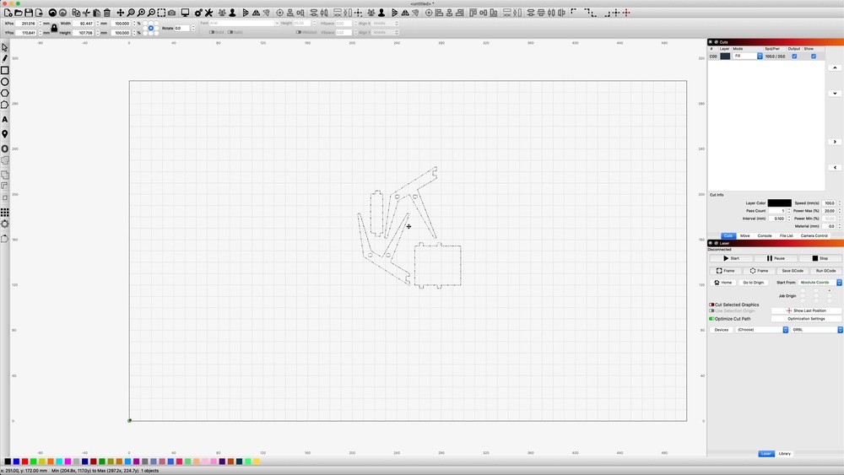This screenshot has height=475, width=844.
Task: Select the Rectangle tool
Action: pos(5,71)
